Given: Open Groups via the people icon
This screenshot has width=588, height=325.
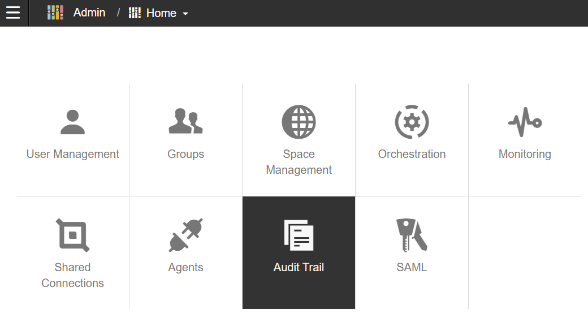Looking at the screenshot, I should point(185,121).
